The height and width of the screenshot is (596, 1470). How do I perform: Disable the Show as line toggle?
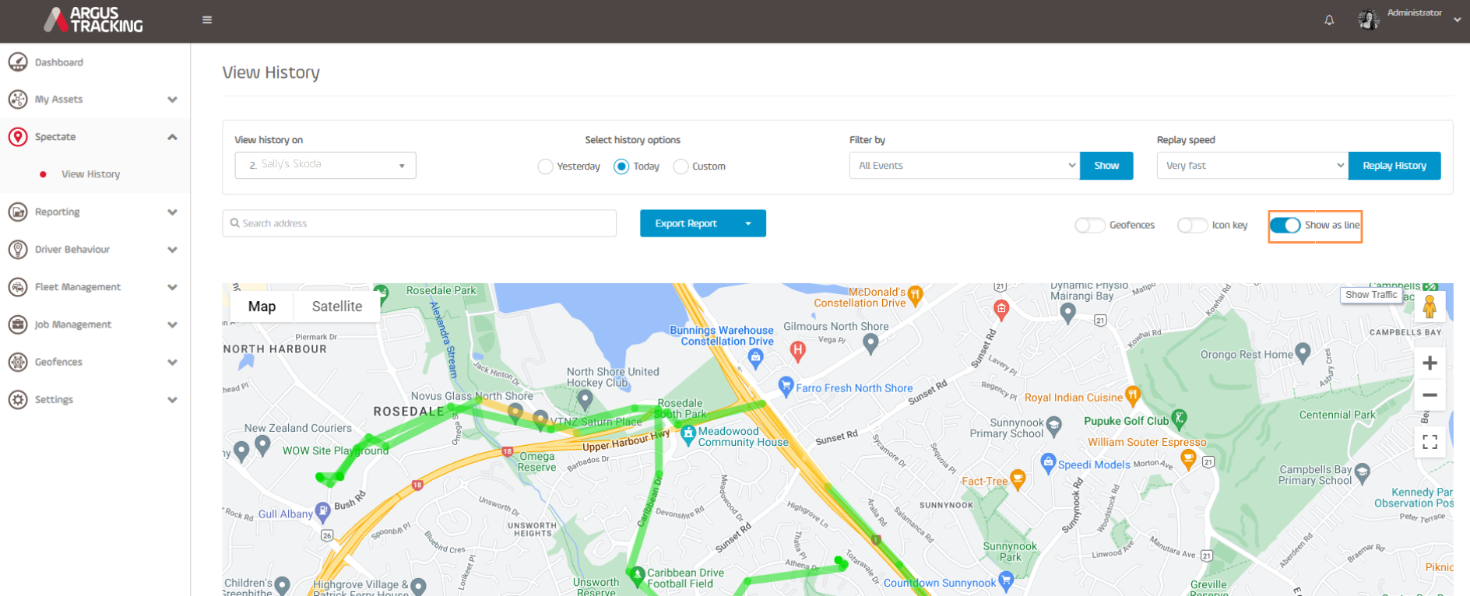[x=1285, y=226]
